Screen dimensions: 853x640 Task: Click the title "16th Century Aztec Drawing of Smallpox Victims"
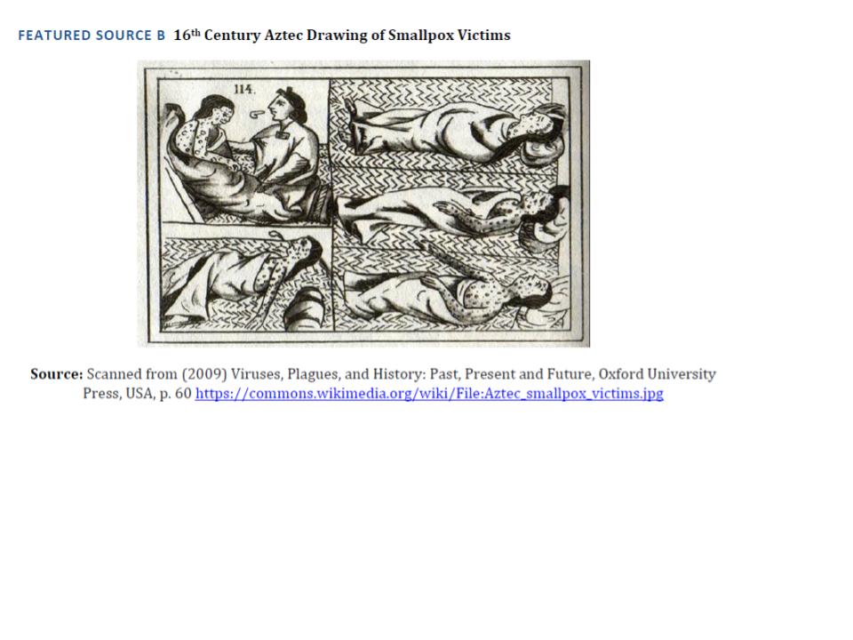pos(342,35)
